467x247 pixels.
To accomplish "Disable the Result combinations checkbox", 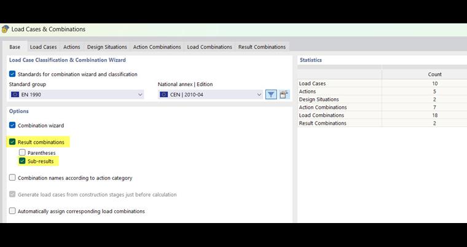I will click(x=12, y=142).
